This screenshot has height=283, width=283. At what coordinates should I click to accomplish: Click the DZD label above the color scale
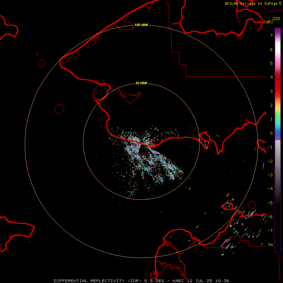276,19
